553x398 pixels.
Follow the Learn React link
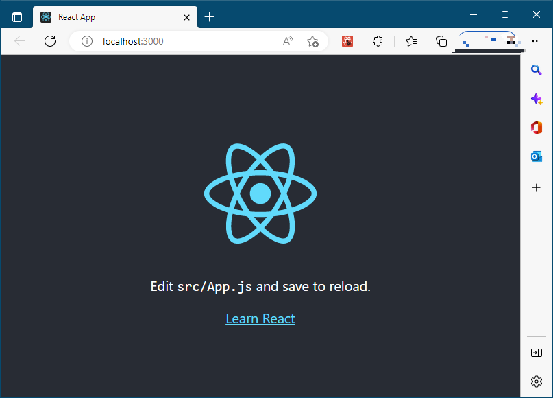coord(260,319)
